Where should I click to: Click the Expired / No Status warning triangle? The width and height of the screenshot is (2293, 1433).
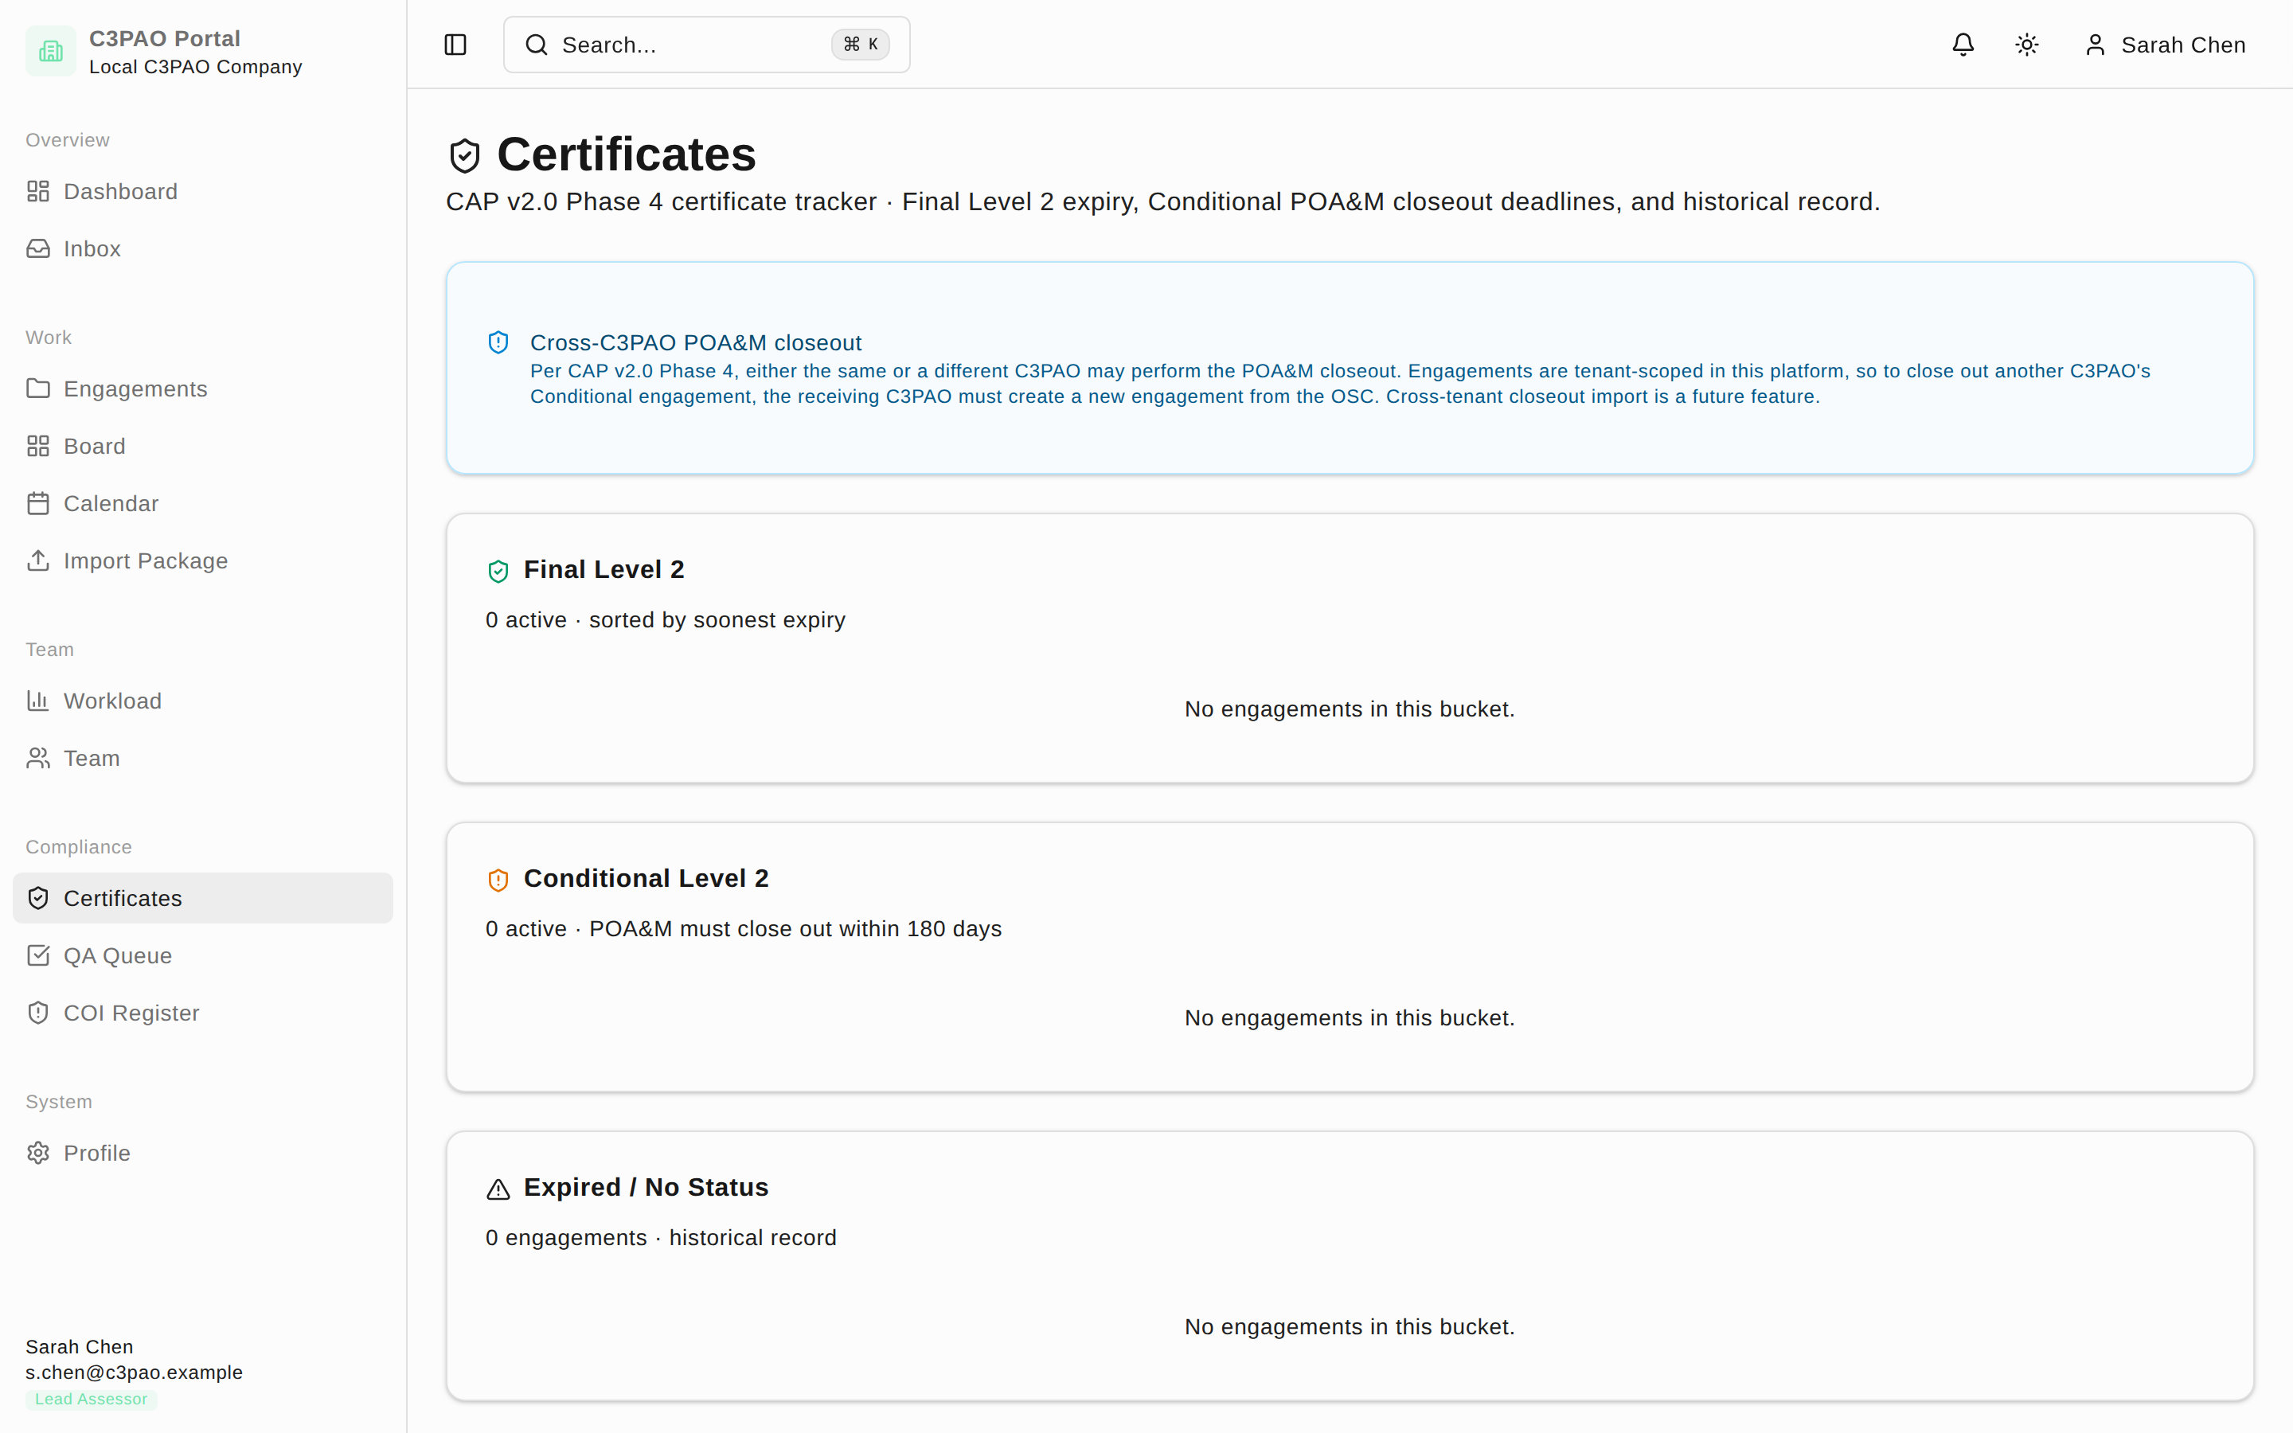(498, 1189)
